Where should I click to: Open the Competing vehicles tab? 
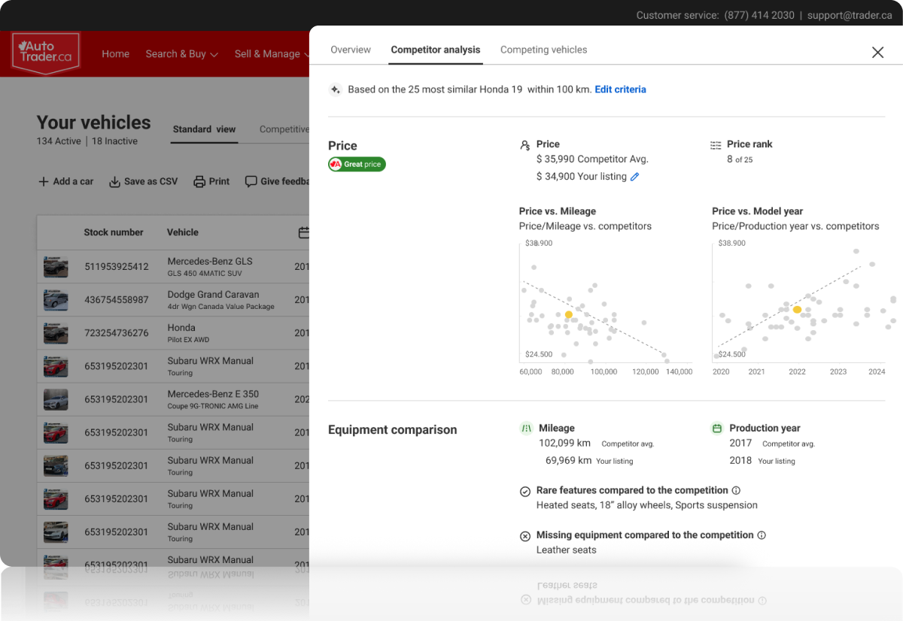[543, 50]
